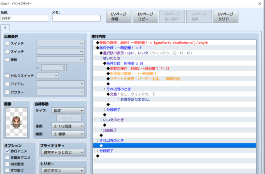This screenshot has height=174, width=265.
Task: Click the variable value stepper arrows
Action: (64, 68)
